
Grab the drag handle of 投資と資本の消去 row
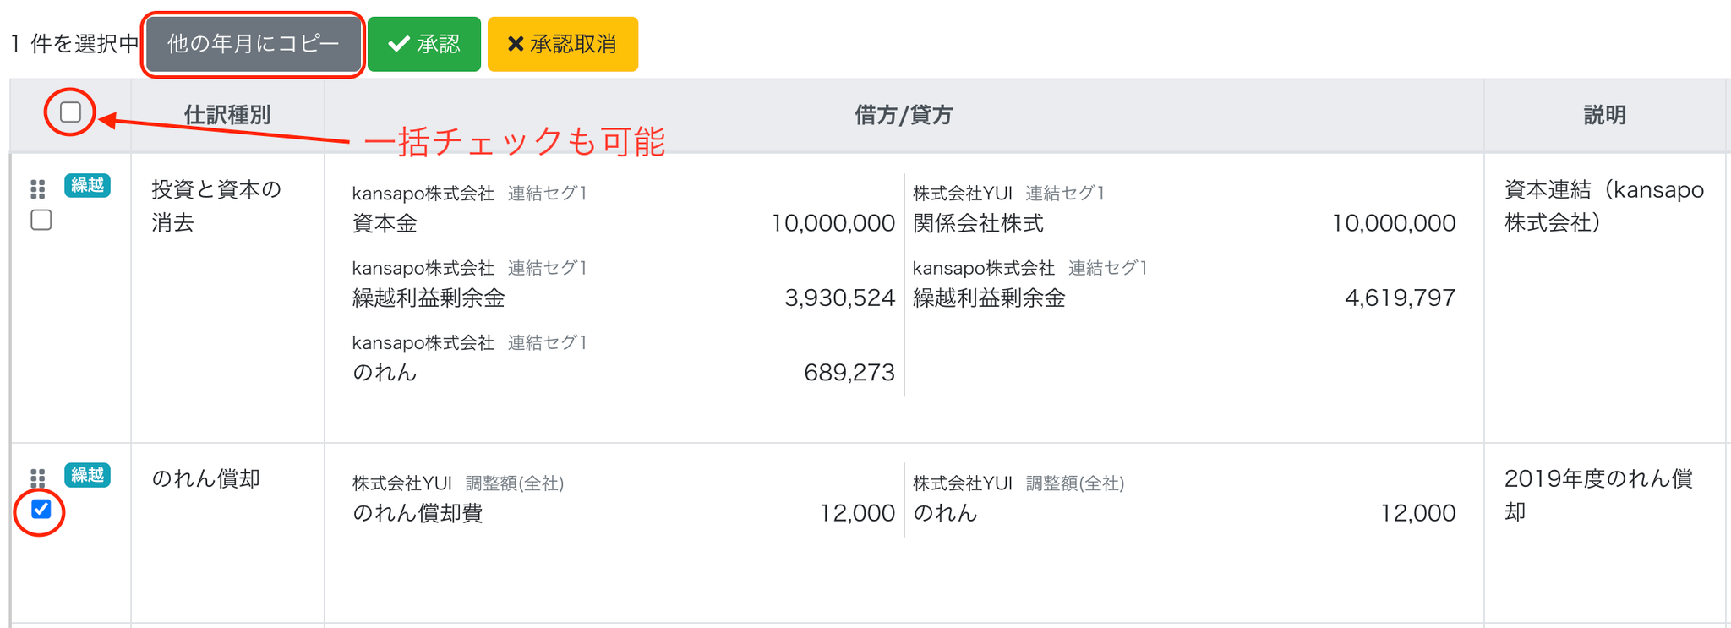click(38, 188)
